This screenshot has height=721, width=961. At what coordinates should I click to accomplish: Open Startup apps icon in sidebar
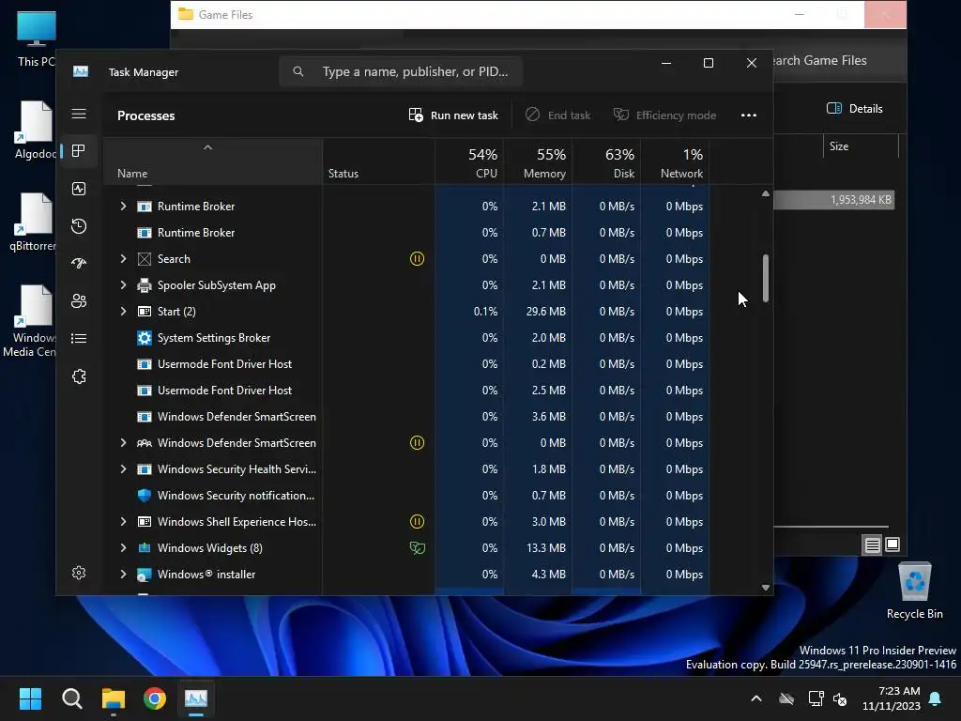coord(79,264)
